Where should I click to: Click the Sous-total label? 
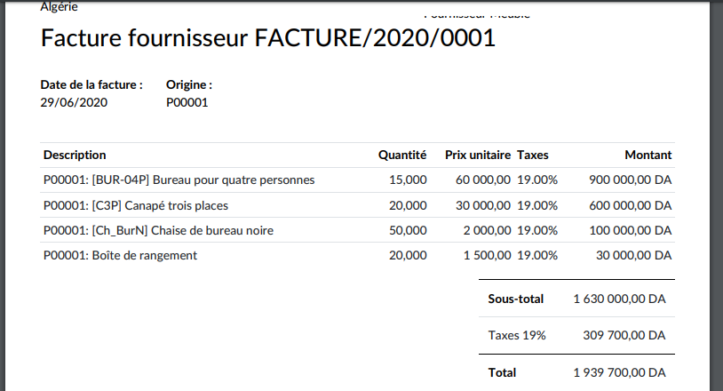515,299
